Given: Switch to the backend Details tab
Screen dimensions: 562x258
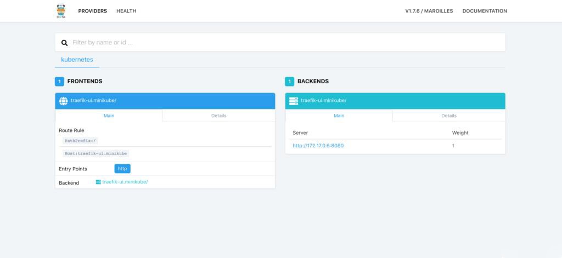Looking at the screenshot, I should coord(448,116).
